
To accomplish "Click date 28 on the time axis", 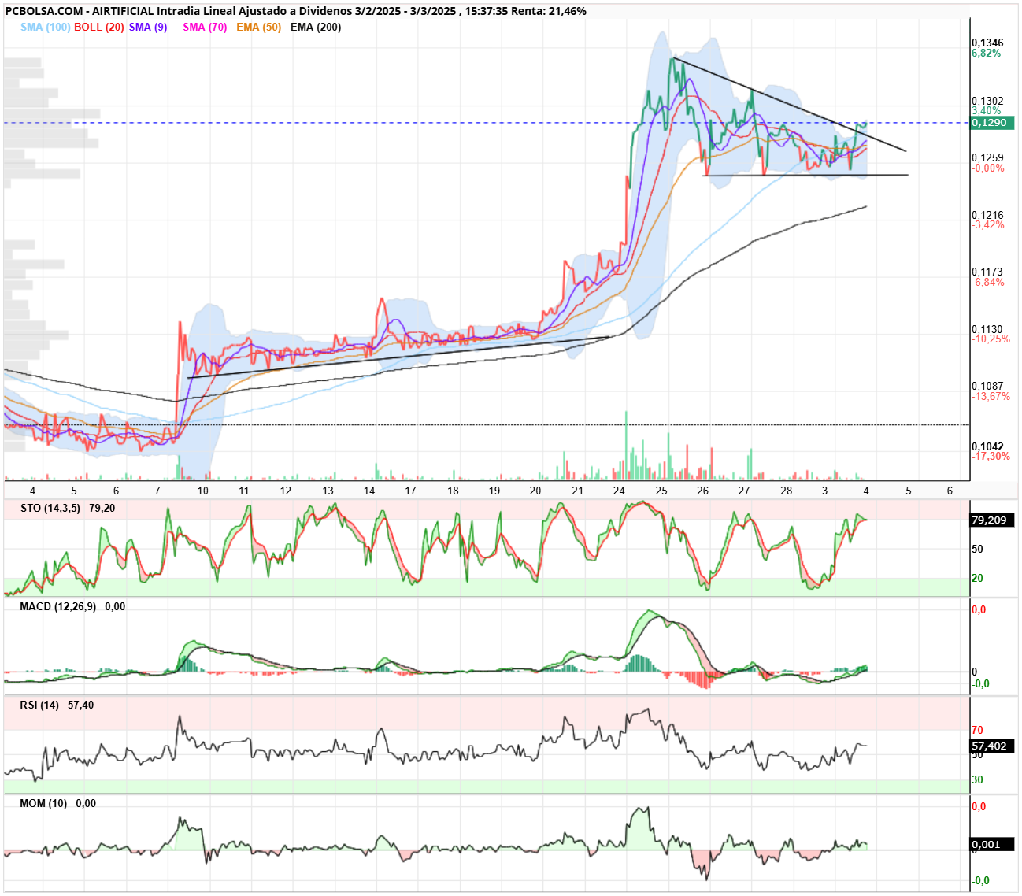I will point(787,491).
